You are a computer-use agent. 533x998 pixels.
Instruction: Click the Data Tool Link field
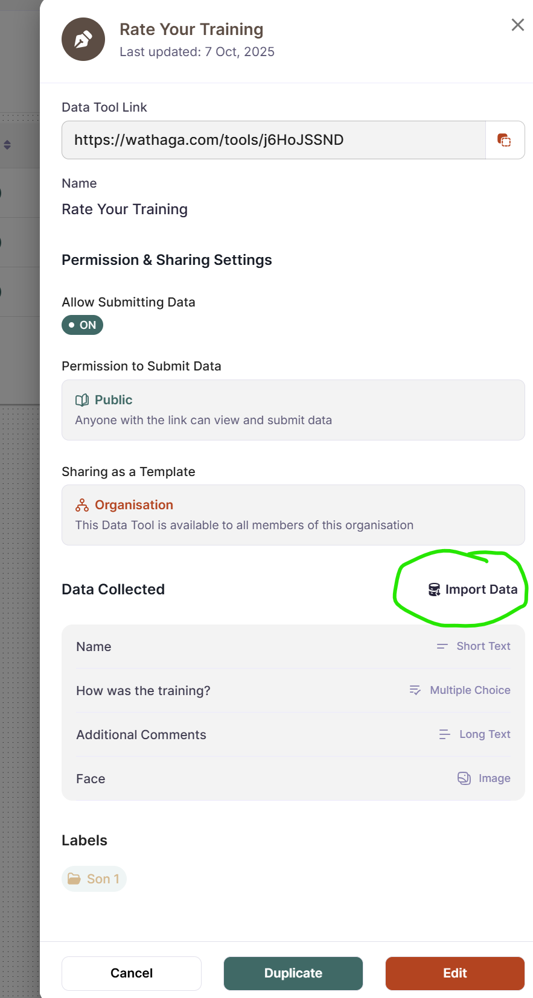point(273,140)
